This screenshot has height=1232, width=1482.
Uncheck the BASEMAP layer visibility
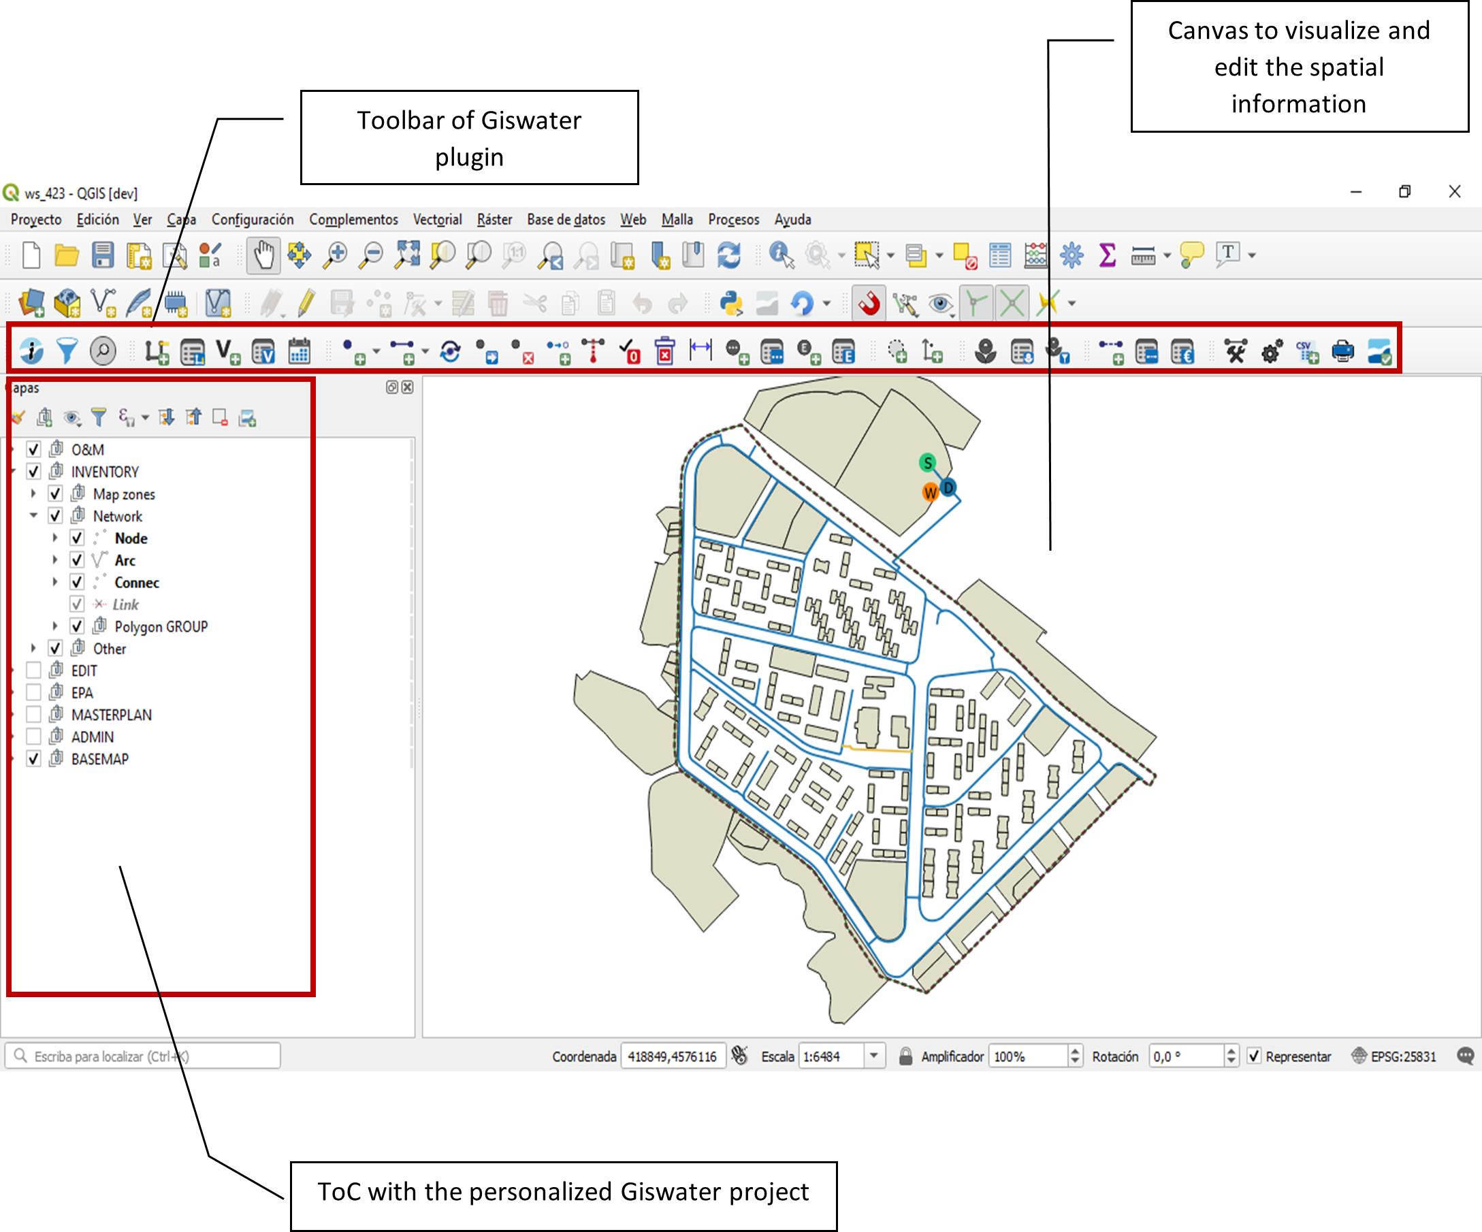pos(33,759)
